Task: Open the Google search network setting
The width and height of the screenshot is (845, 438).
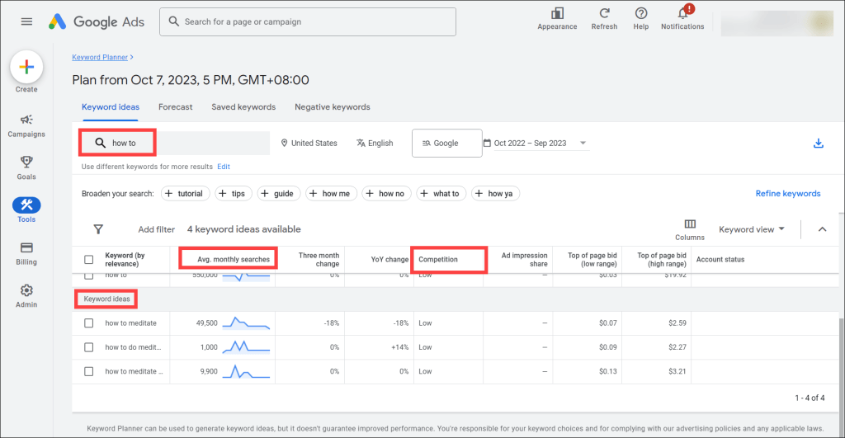Action: click(x=446, y=144)
